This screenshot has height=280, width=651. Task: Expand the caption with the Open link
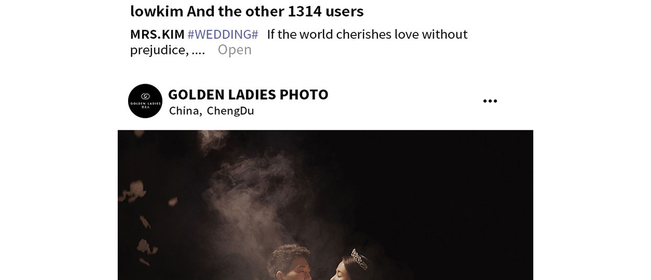234,50
